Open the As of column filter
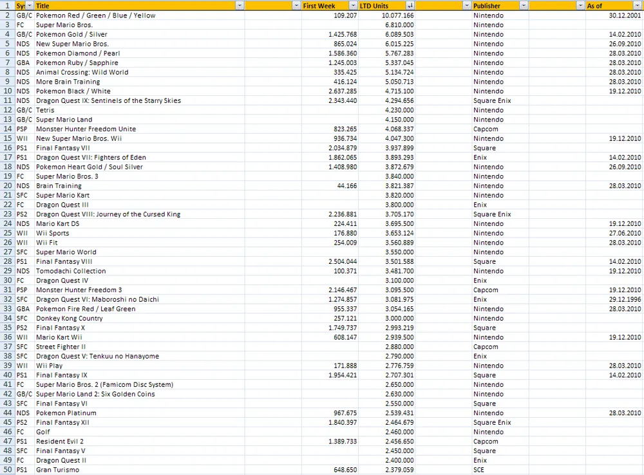644x475 pixels. coord(637,6)
